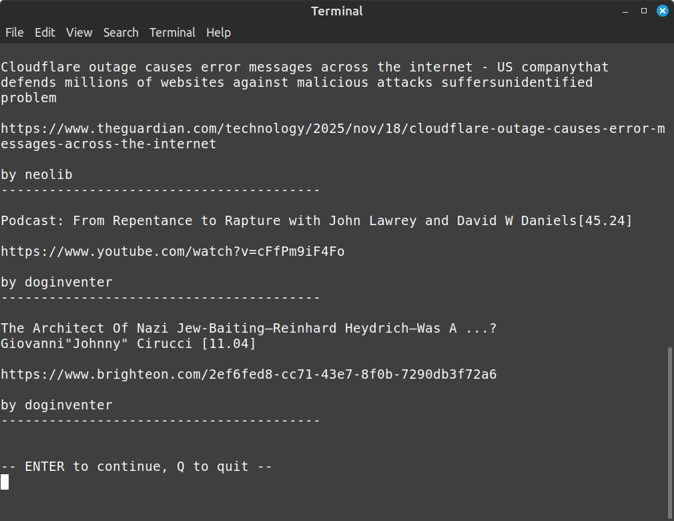The height and width of the screenshot is (521, 674).
Task: Click the Podcast Repentance to Rapture headline
Action: pyautogui.click(x=316, y=220)
